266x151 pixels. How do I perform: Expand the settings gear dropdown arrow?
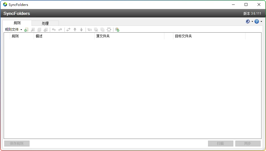(x=252, y=22)
